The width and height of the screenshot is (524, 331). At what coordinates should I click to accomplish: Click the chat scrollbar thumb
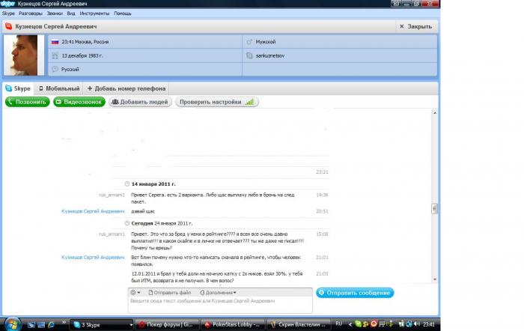click(x=434, y=209)
